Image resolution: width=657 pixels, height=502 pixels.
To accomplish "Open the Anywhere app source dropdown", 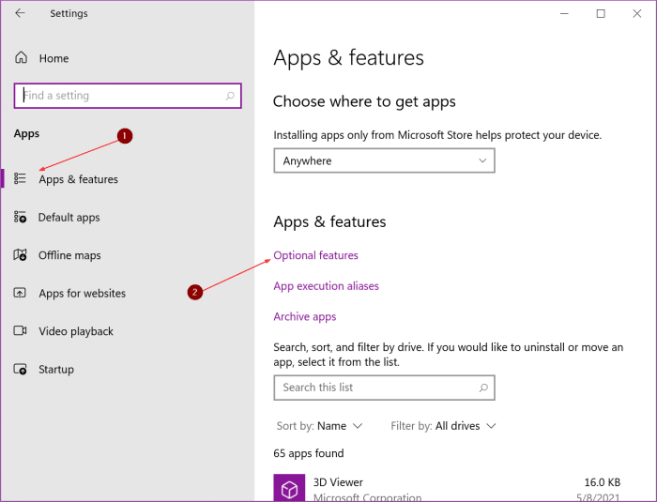I will (x=384, y=161).
